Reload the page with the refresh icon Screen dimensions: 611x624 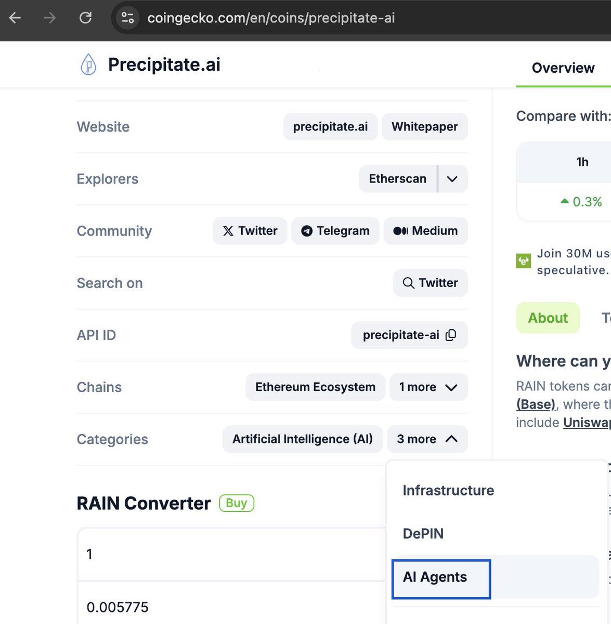85,18
